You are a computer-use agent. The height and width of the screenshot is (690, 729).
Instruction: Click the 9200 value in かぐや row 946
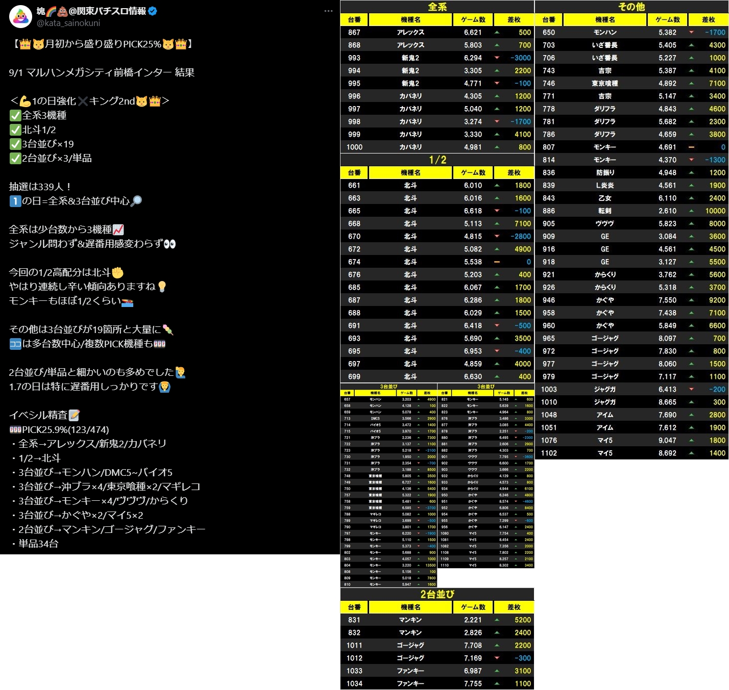point(717,300)
